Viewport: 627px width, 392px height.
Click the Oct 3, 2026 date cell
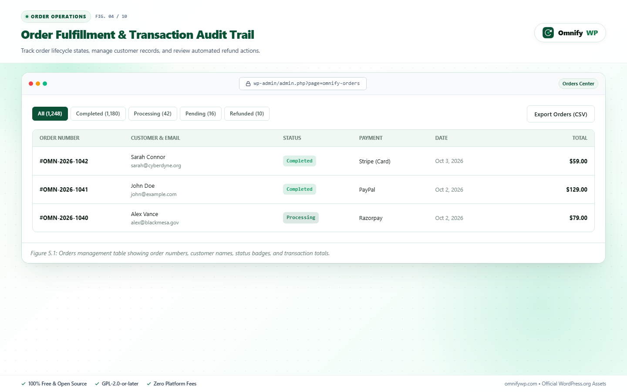(449, 161)
